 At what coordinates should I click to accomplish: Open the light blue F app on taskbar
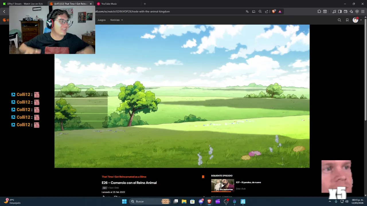pos(243,201)
